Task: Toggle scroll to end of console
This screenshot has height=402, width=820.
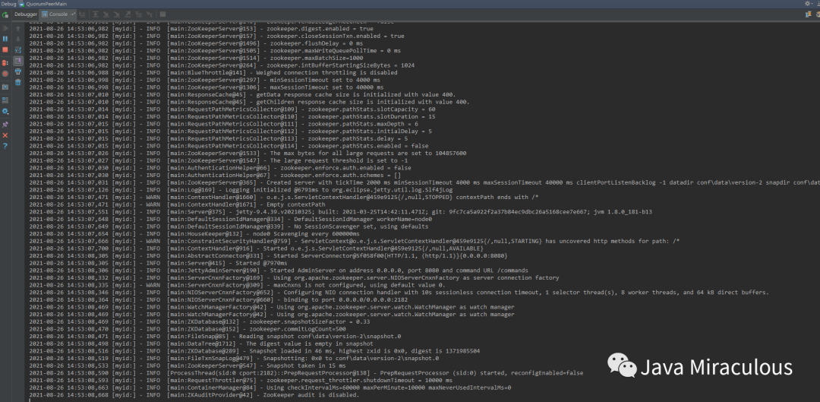Action: coord(18,61)
